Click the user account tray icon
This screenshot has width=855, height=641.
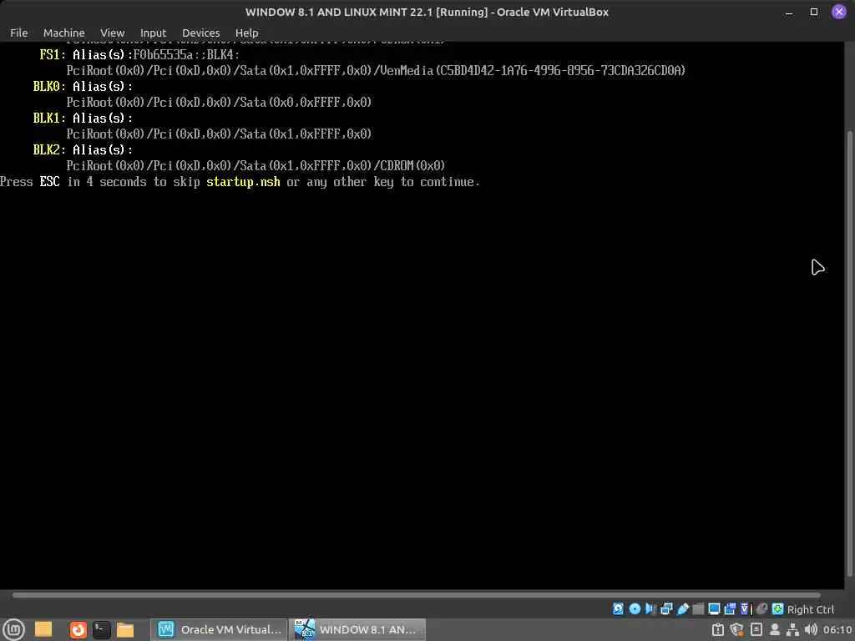click(774, 629)
